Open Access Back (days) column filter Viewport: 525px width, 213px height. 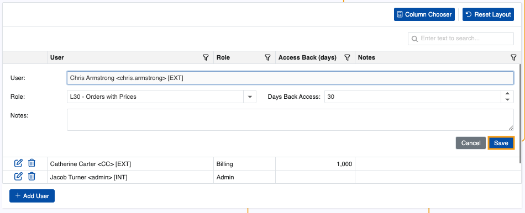click(x=347, y=57)
